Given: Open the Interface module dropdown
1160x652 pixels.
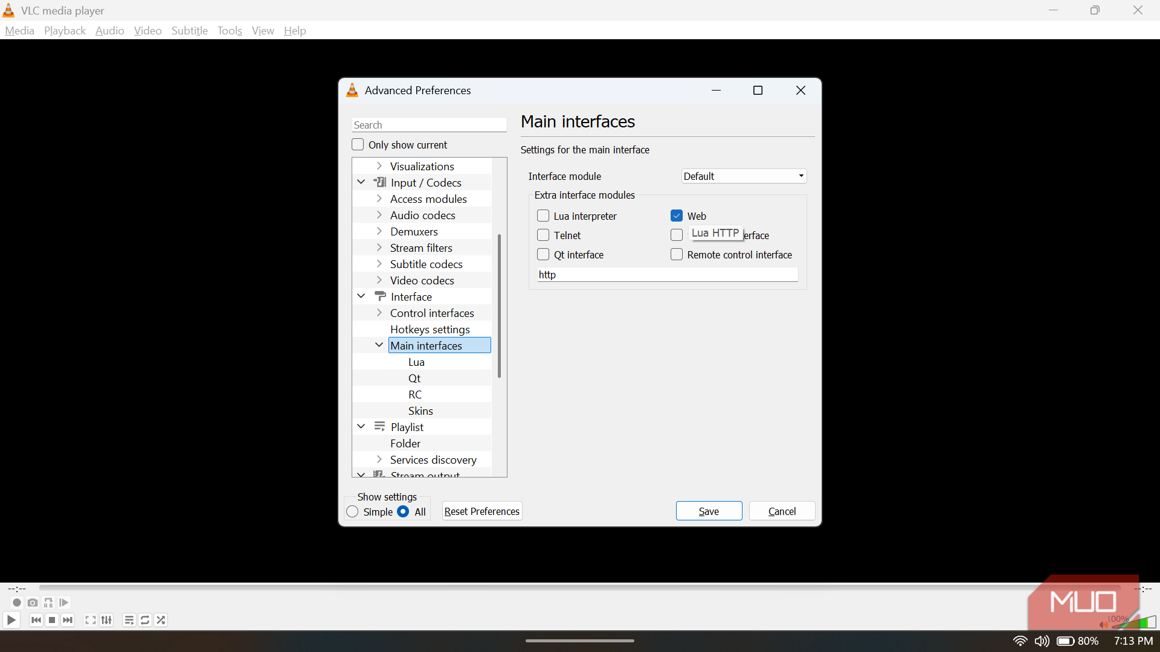Looking at the screenshot, I should point(744,176).
